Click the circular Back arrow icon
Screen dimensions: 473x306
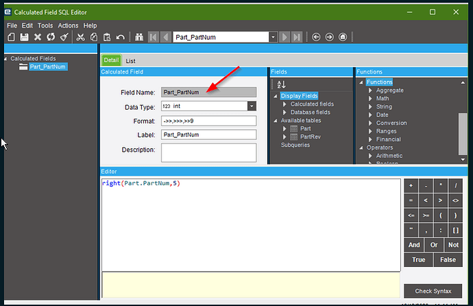click(x=316, y=37)
